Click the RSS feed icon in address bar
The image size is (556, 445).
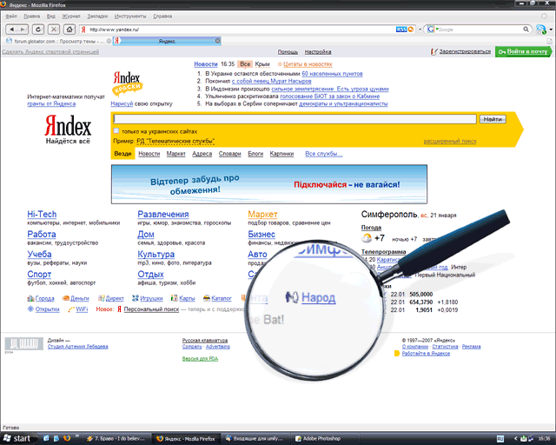(401, 30)
